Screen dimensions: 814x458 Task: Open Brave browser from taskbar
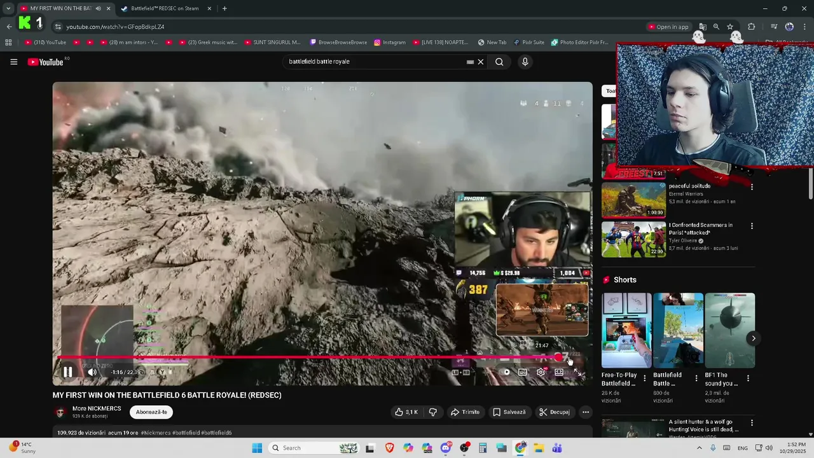pyautogui.click(x=389, y=448)
